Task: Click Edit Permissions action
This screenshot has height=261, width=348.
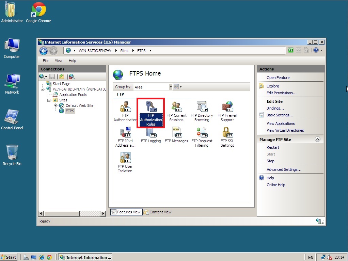Action: (281, 93)
